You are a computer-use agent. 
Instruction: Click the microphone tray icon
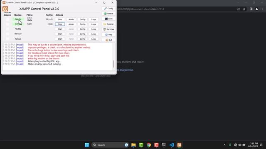coord(230,145)
